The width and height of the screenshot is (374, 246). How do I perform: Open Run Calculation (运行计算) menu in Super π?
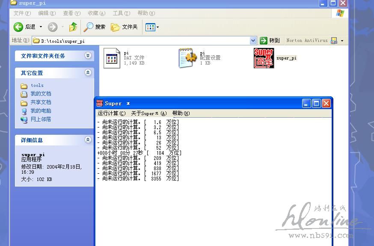(112, 113)
